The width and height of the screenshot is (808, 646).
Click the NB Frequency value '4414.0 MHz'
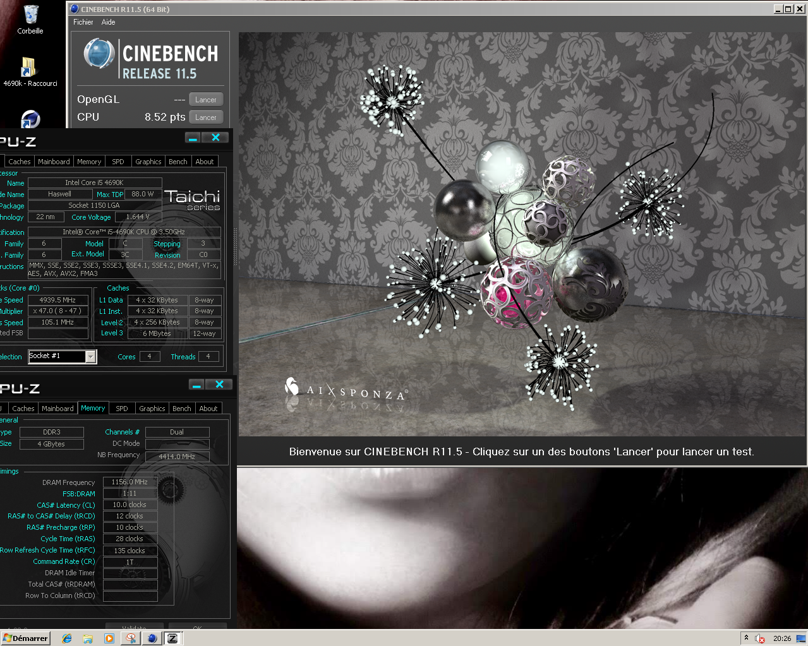tap(177, 457)
